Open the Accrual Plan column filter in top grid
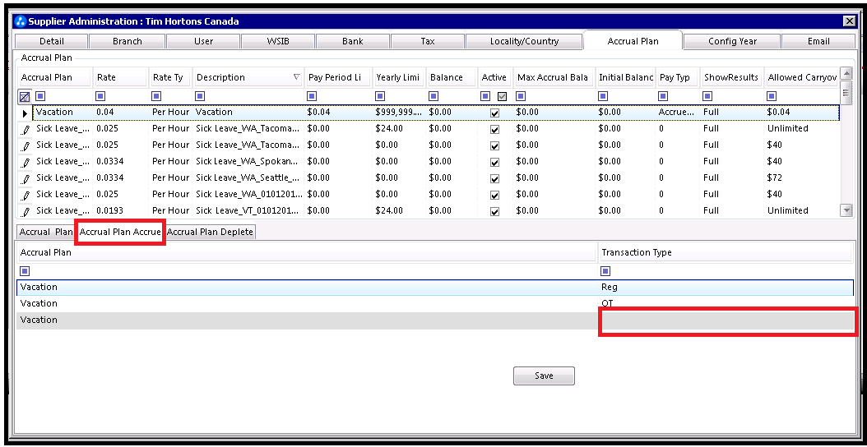The height and width of the screenshot is (447, 867). 41,96
